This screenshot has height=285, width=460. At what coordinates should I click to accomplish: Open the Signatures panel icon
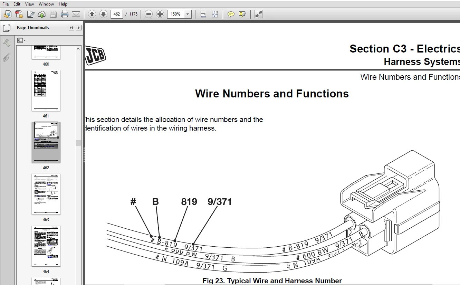tap(6, 43)
